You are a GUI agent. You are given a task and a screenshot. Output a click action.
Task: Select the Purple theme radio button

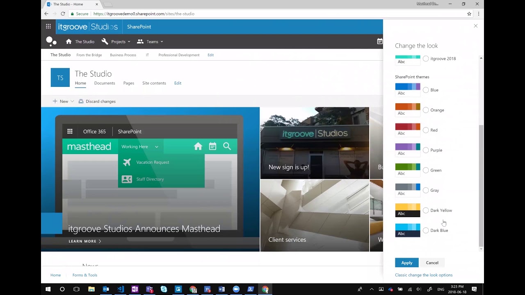point(426,150)
